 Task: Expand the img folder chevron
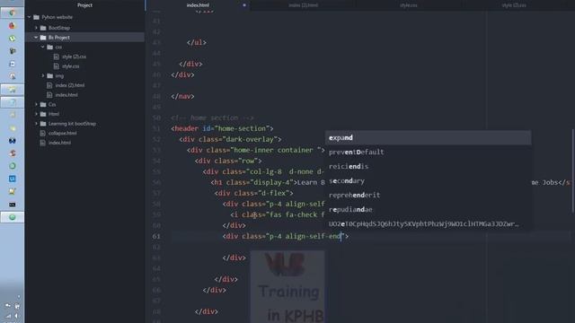coord(42,75)
